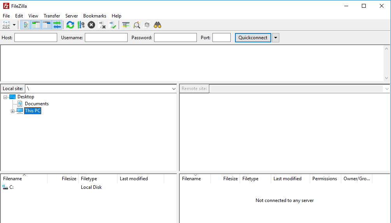The height and width of the screenshot is (223, 391).
Task: Toggle directory comparison
Action: [x=137, y=25]
